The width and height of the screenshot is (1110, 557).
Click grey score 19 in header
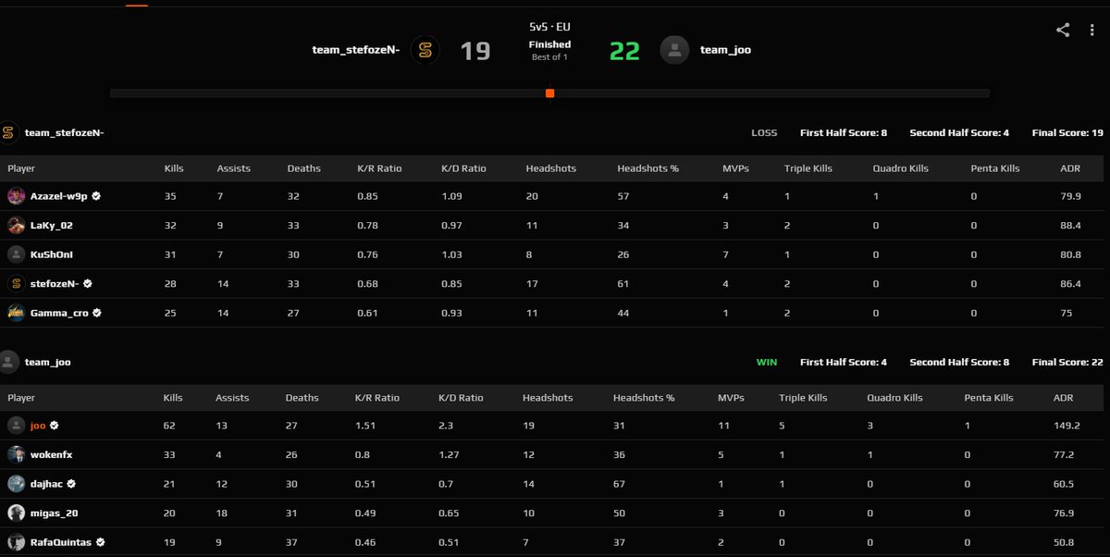475,51
